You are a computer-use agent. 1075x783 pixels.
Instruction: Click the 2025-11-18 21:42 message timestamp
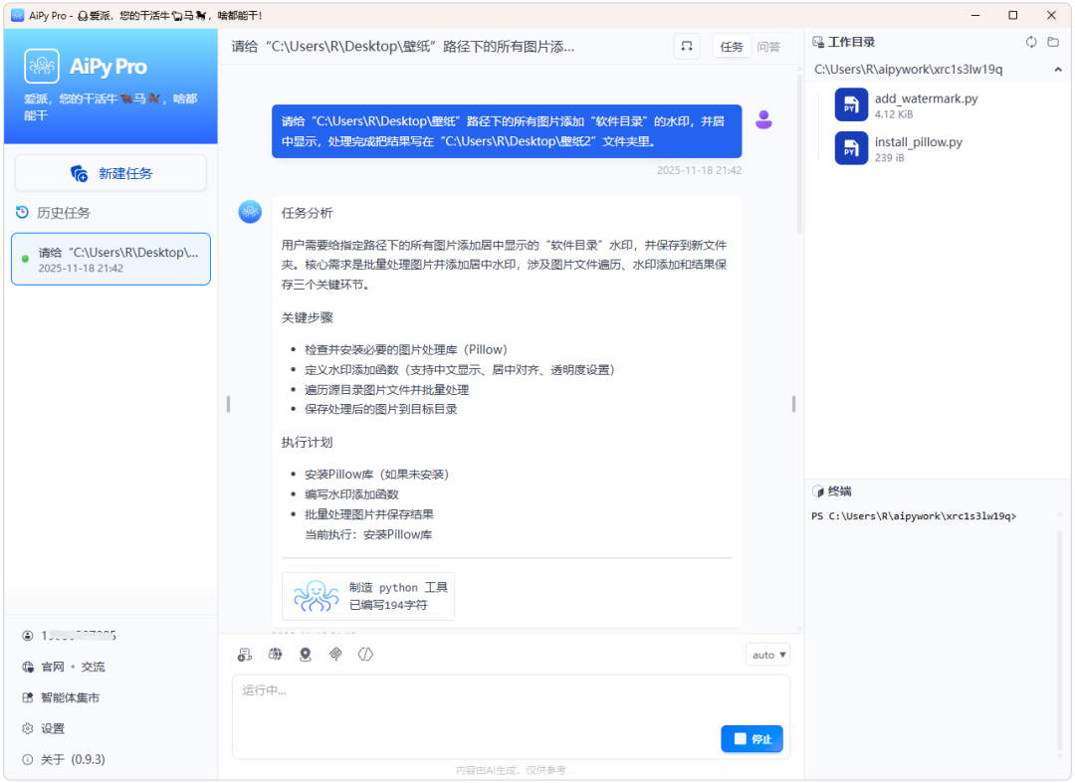coord(699,170)
